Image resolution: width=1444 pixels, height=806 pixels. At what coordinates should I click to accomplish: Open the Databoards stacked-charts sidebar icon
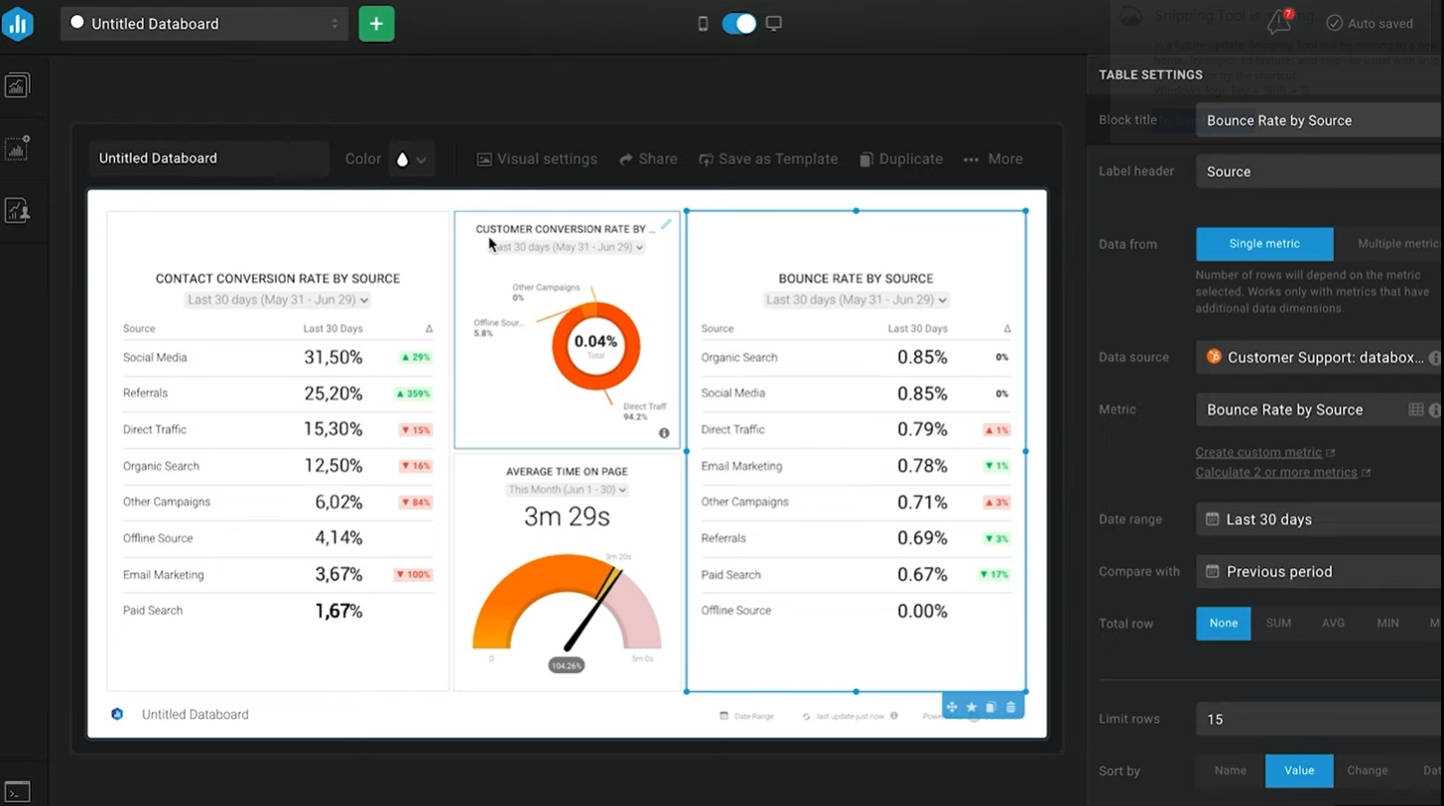(x=17, y=86)
